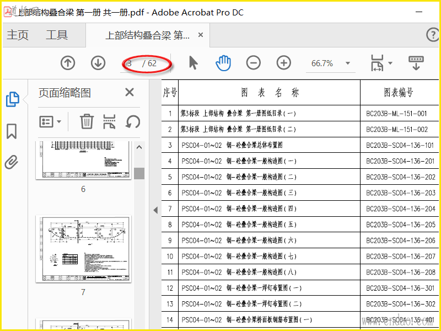Close the 页面缩略图 panel
Image resolution: width=441 pixels, height=331 pixels.
click(x=130, y=92)
